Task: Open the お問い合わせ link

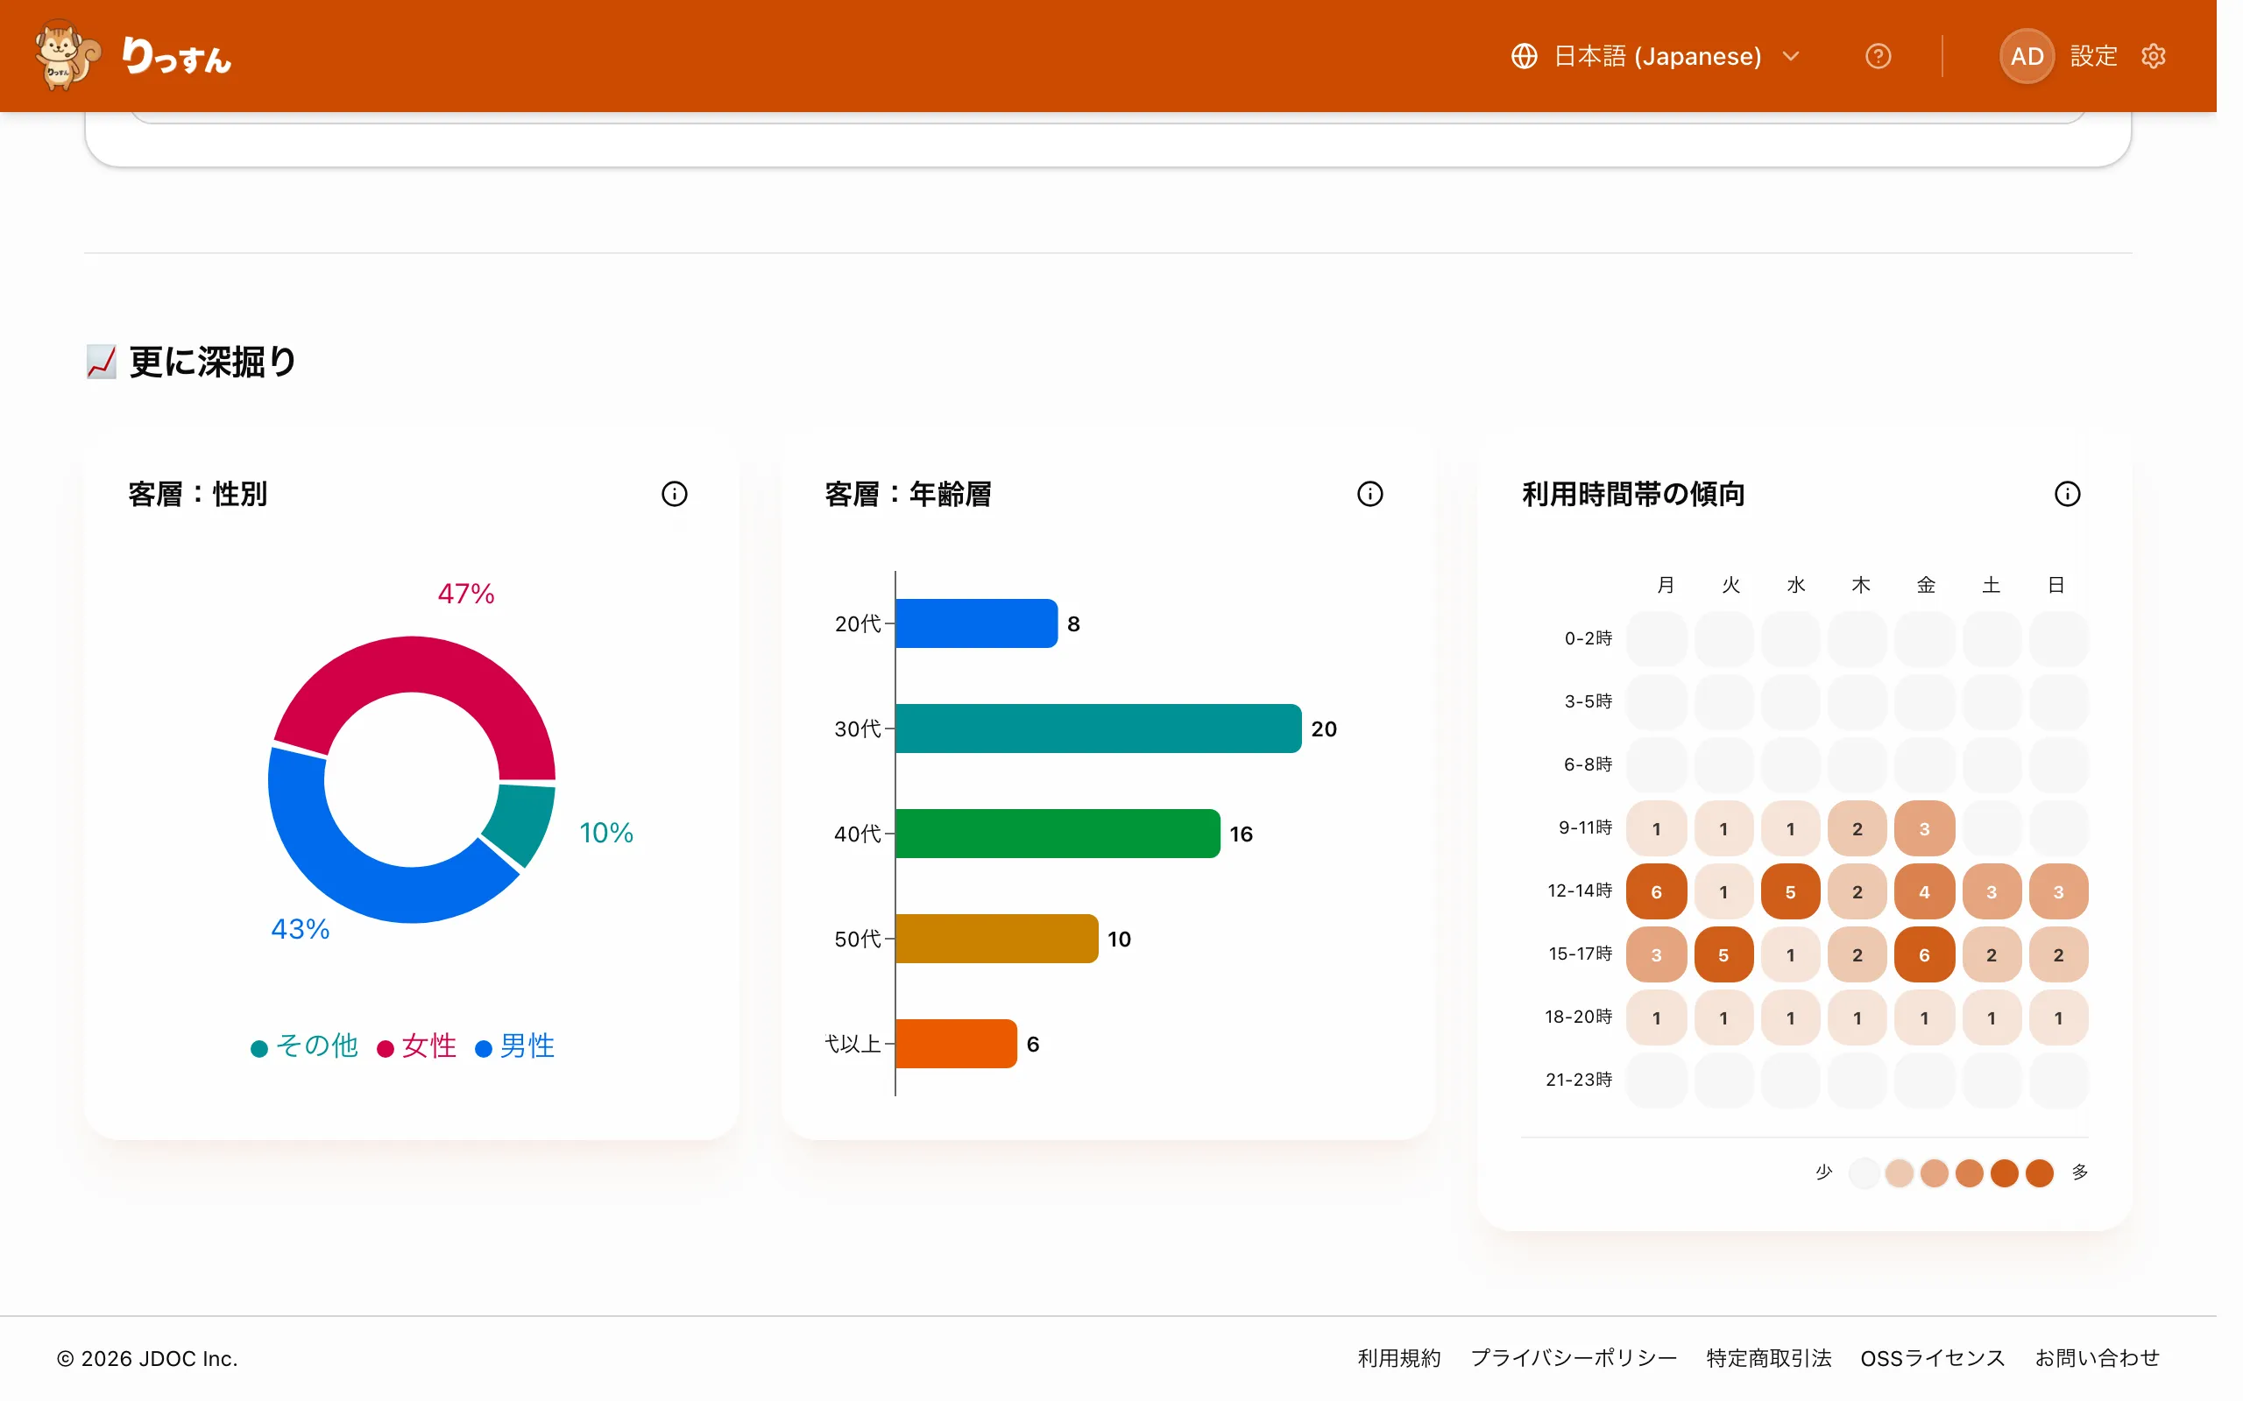Action: [x=2097, y=1357]
